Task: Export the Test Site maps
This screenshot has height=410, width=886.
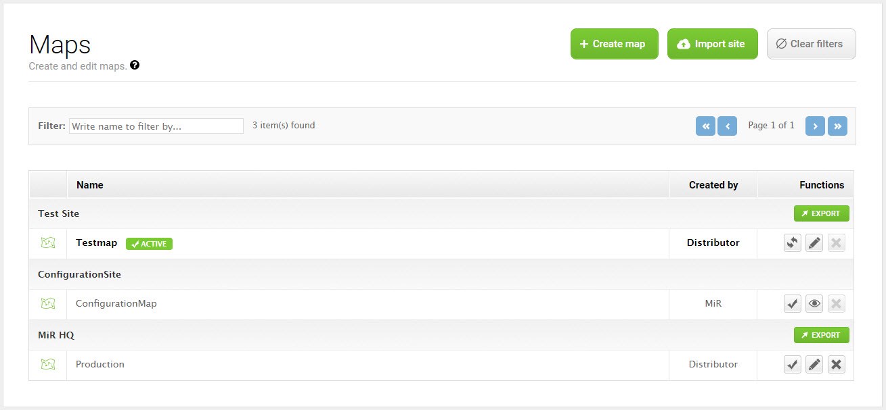Action: tap(821, 213)
